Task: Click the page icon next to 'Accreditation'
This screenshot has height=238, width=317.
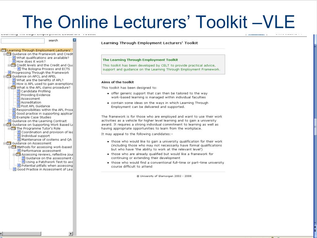Action: pos(18,102)
